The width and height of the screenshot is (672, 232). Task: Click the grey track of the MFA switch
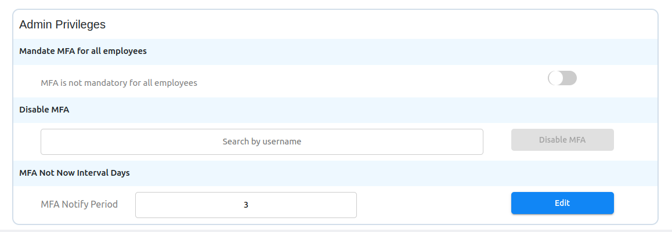[x=570, y=78]
